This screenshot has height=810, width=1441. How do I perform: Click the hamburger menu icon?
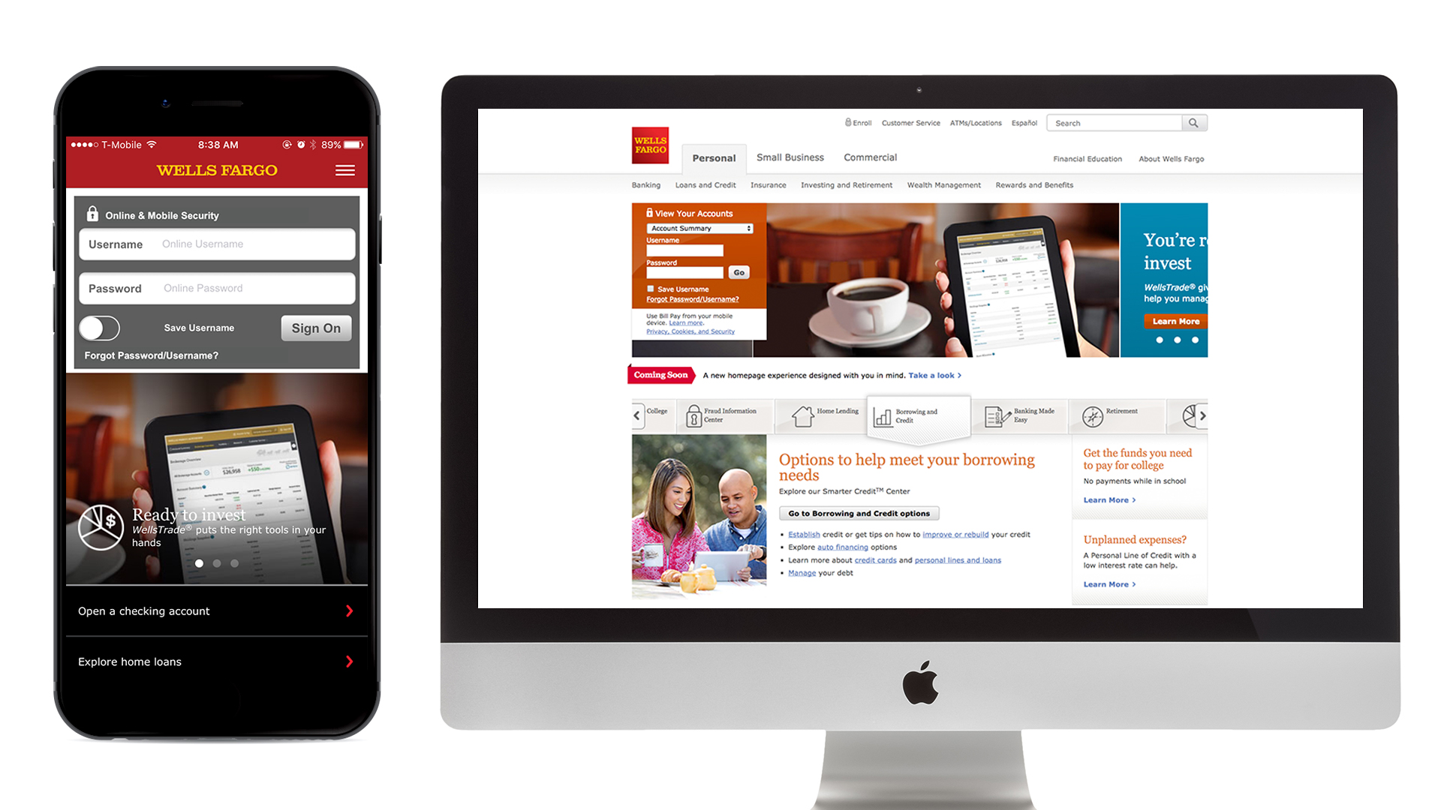[x=345, y=170]
